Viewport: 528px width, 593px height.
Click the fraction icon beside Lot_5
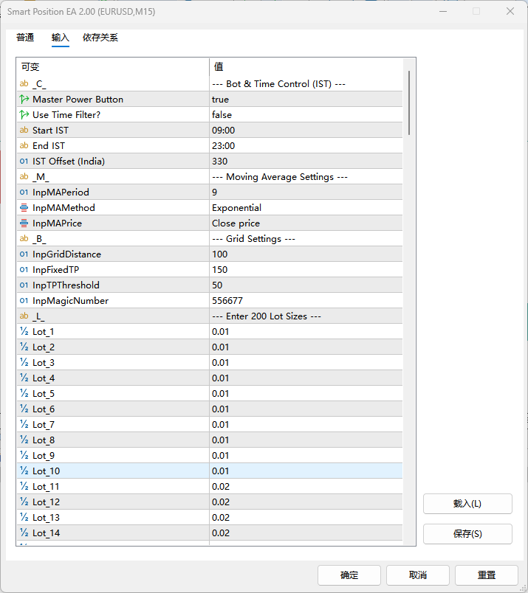24,394
